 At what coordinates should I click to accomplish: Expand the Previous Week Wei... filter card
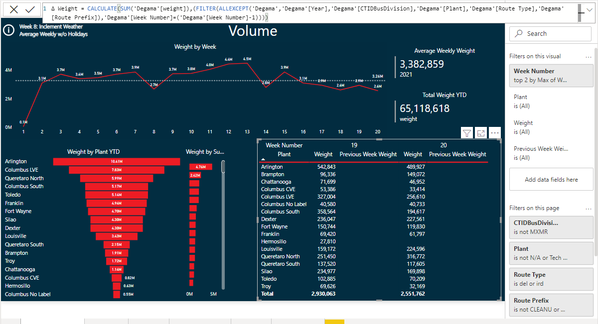click(551, 153)
